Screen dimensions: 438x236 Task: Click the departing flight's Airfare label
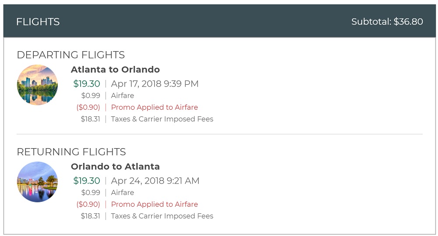[123, 95]
